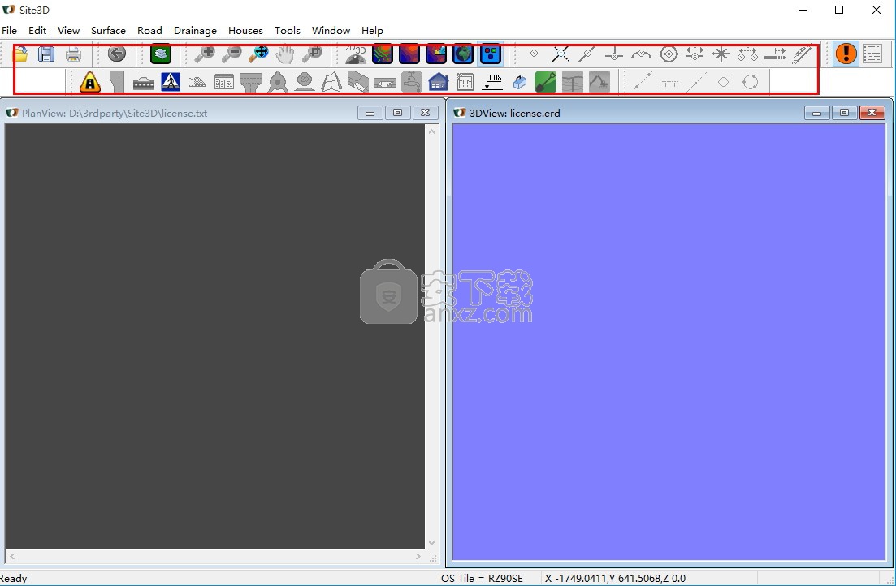Screen dimensions: 896x586
Task: Click the long section graph icon
Action: pyautogui.click(x=465, y=82)
